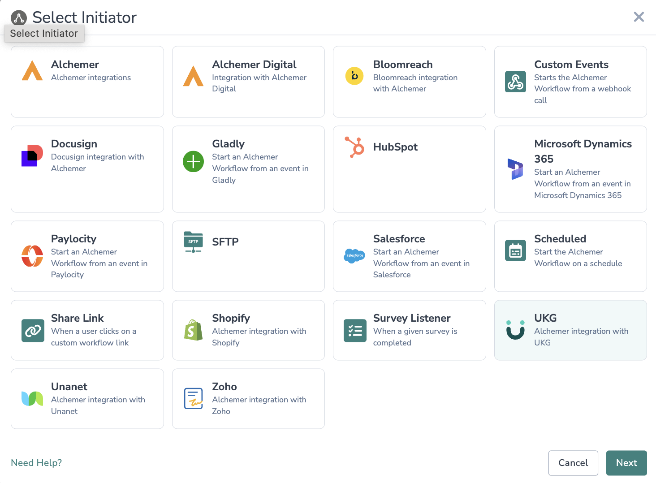The image size is (656, 483).
Task: Click the Alchemer Digital logo icon
Action: click(194, 76)
